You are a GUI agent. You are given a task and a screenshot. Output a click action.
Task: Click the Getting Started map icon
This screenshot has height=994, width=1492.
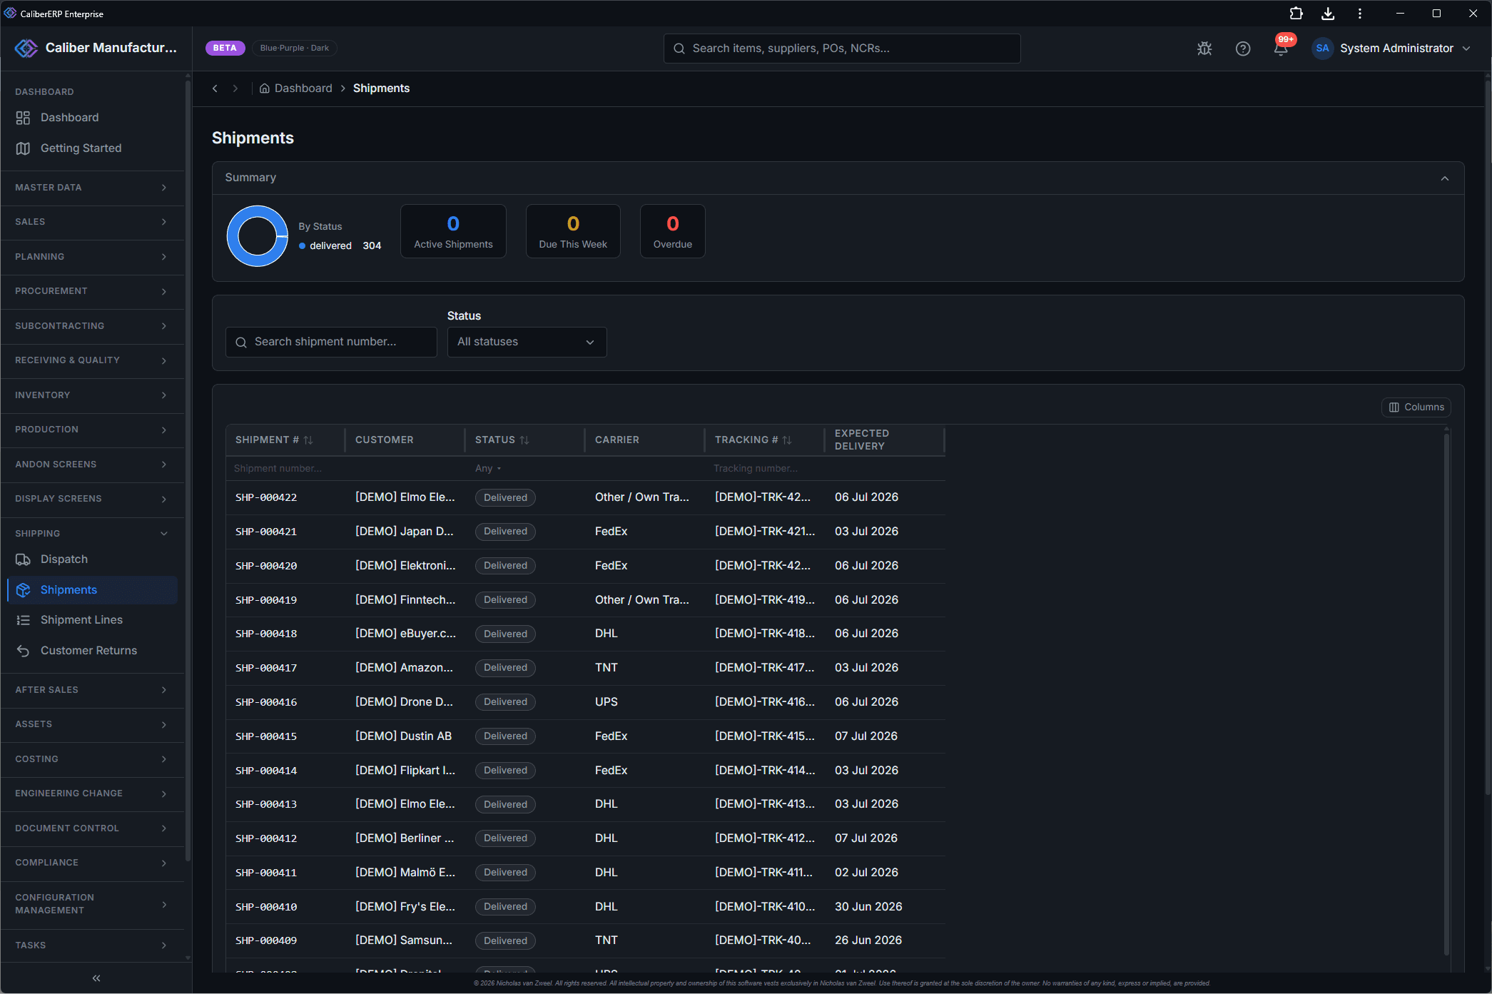[23, 148]
